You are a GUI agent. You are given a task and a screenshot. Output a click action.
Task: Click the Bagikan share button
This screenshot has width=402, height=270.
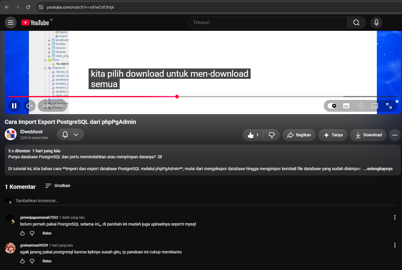tap(299, 135)
